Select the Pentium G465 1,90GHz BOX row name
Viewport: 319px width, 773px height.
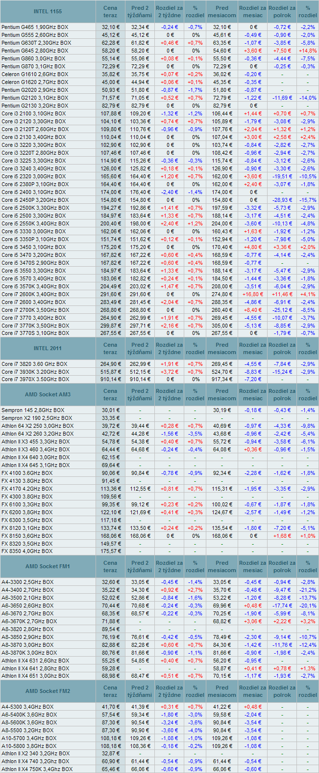coord(35,27)
